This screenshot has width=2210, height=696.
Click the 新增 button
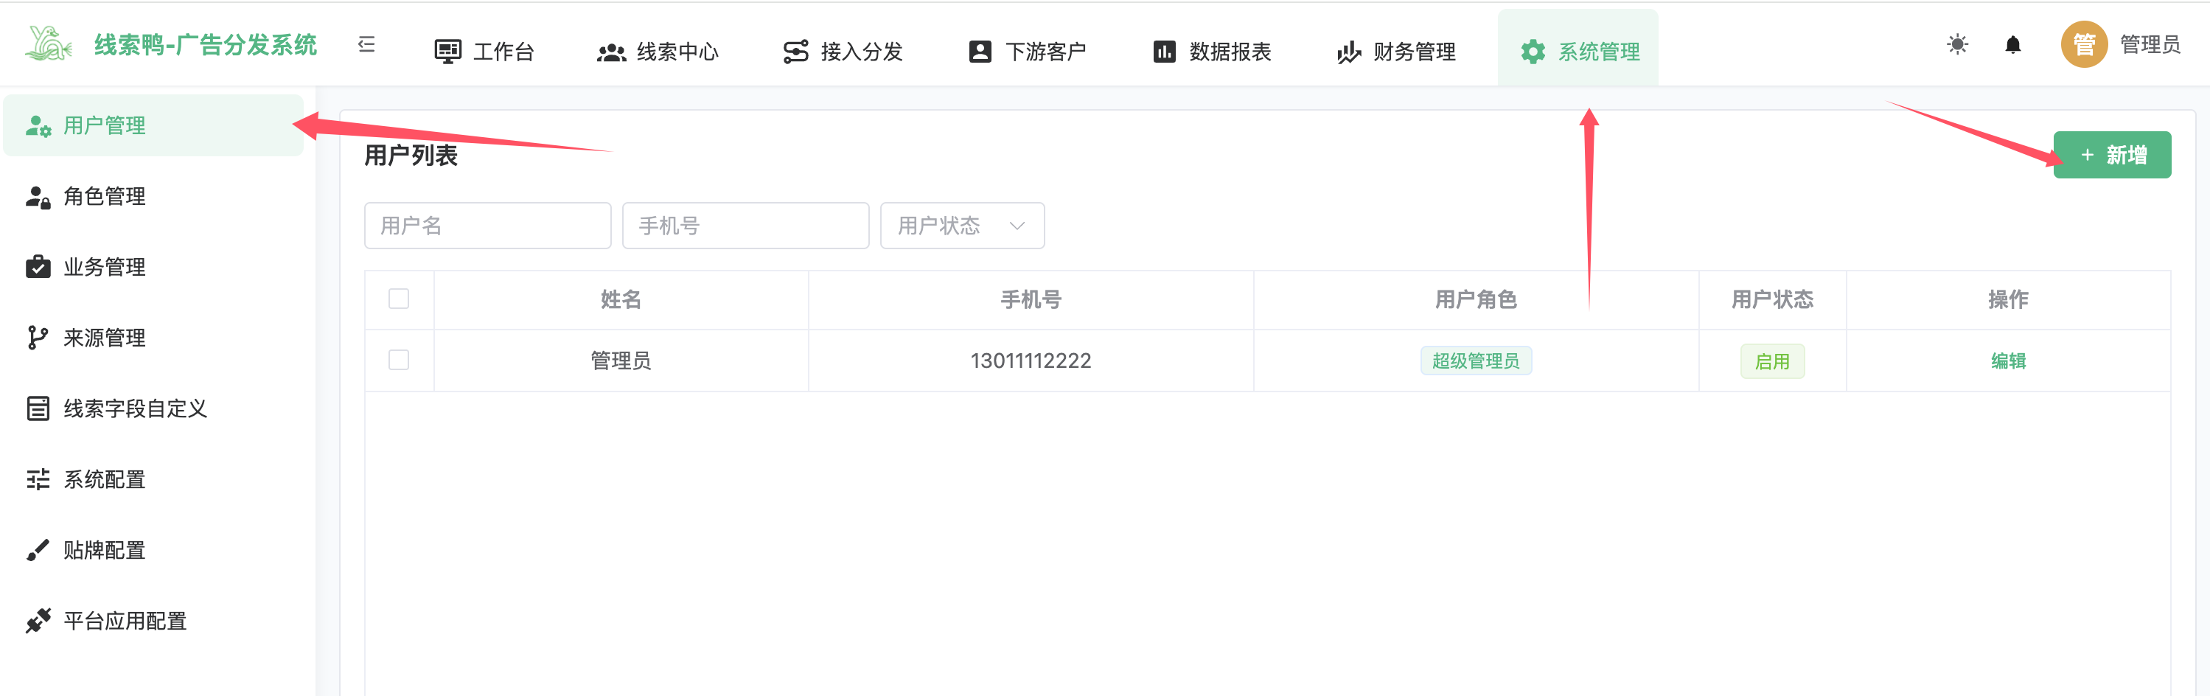pos(2111,156)
